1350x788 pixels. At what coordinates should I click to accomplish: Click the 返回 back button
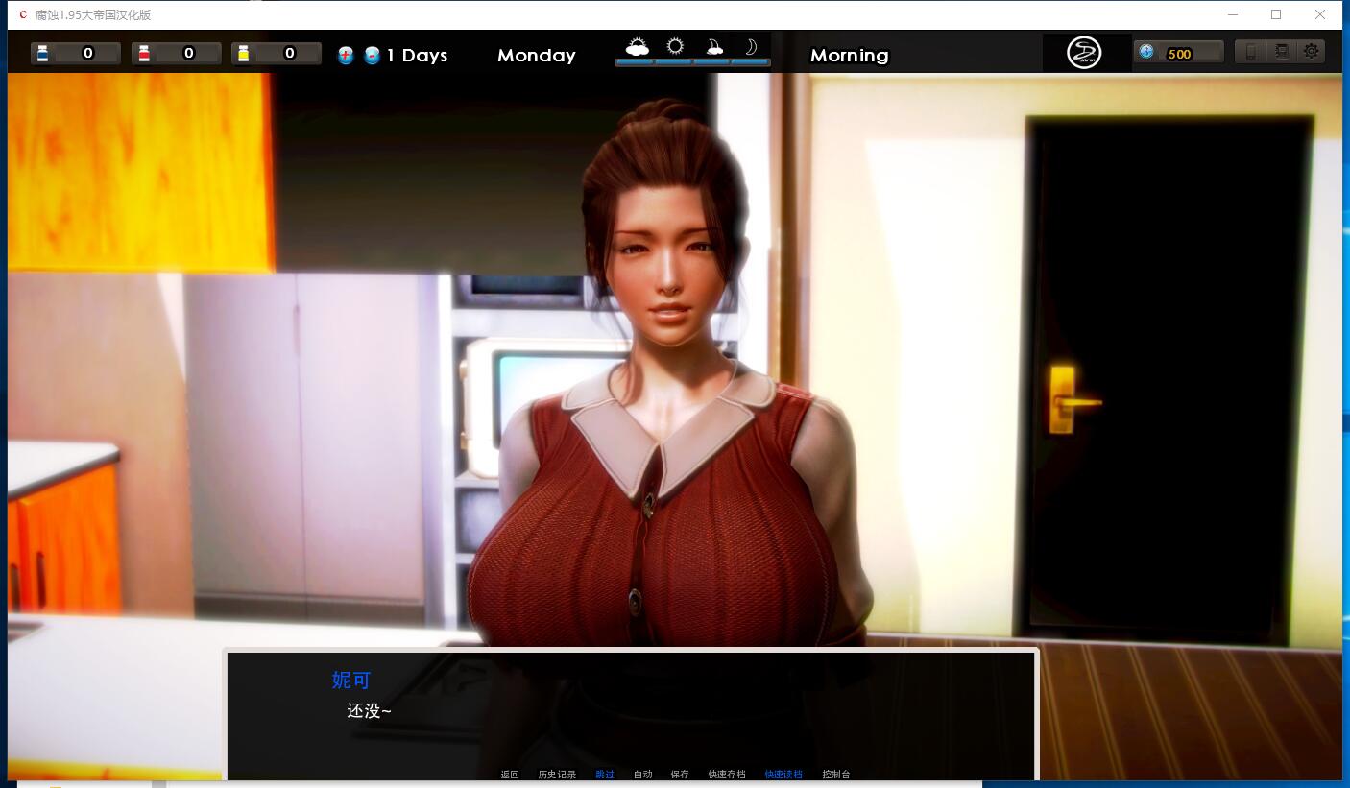(510, 774)
